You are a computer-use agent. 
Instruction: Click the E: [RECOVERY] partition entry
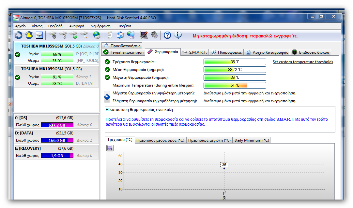click(57, 152)
